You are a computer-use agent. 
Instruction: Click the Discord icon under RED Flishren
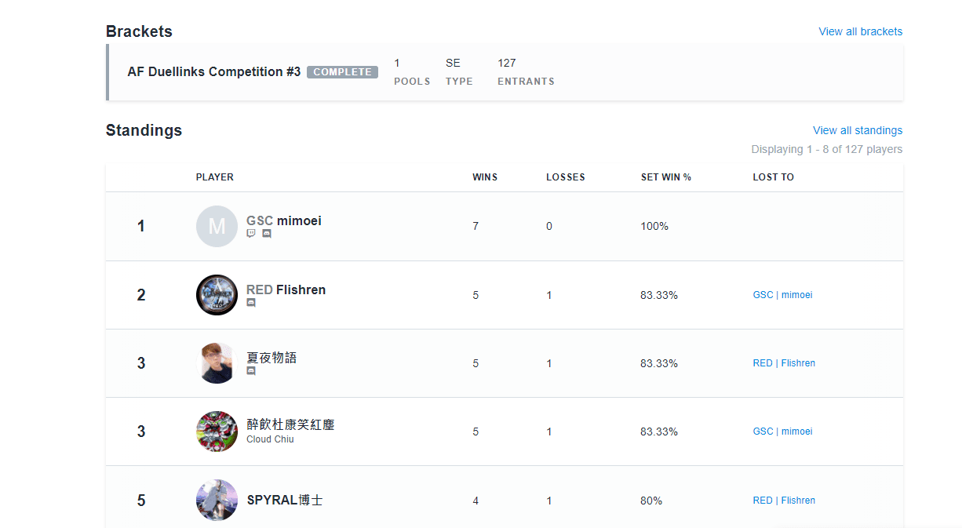coord(251,303)
